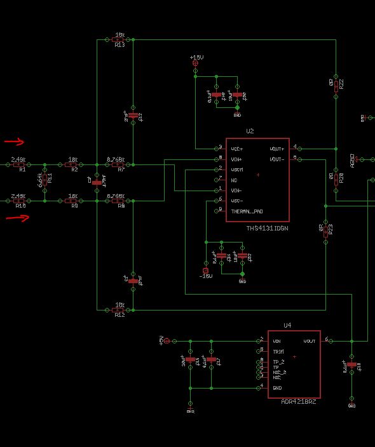Click junction dot above resistor R23
Image resolution: width=375 pixels, height=447 pixels.
coord(325,206)
